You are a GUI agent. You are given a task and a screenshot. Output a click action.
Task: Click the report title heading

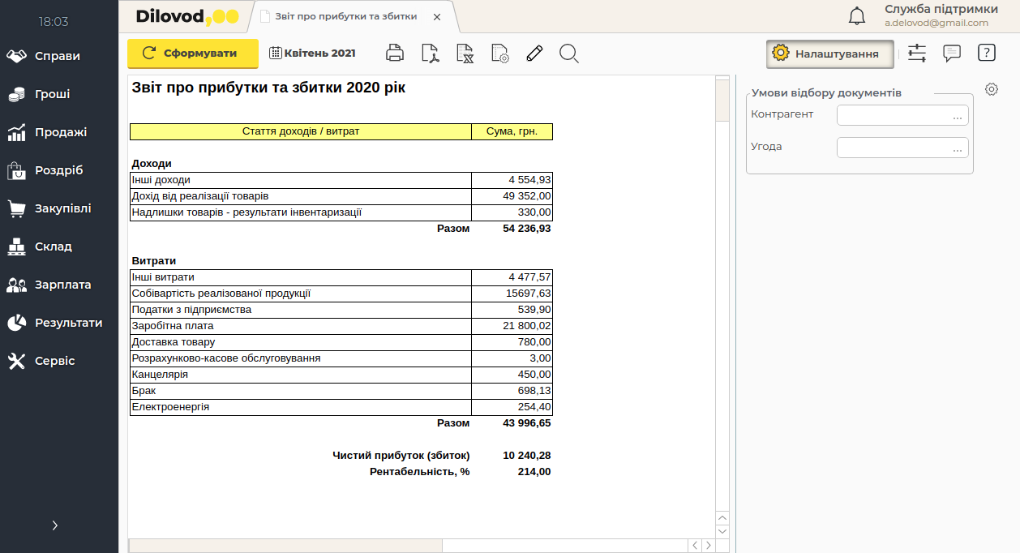point(268,88)
